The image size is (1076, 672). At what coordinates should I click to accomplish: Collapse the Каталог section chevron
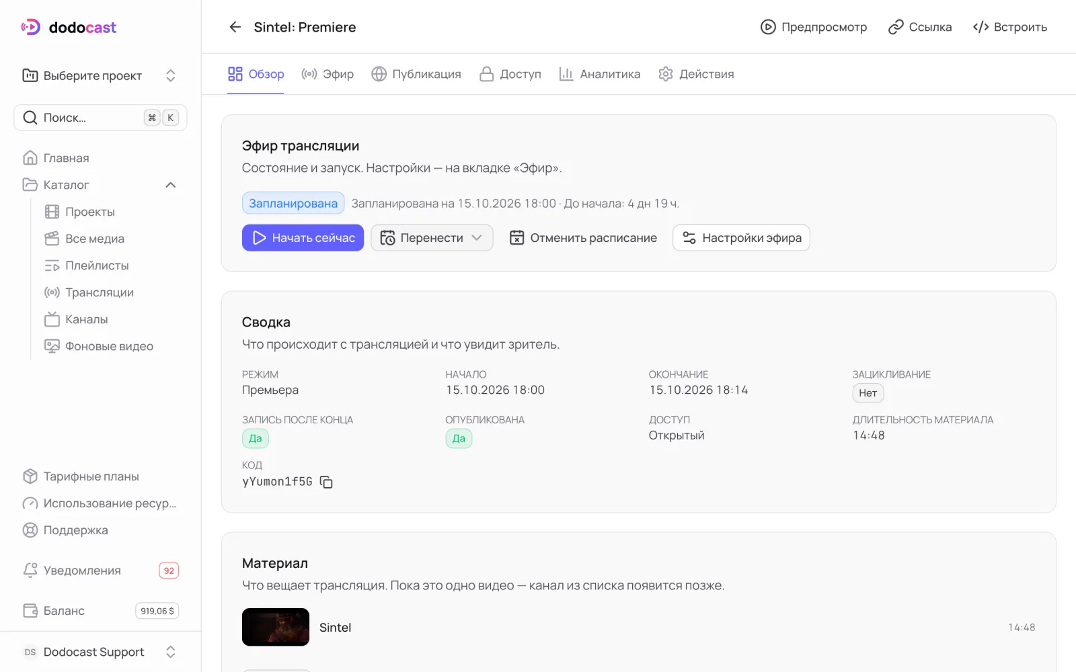coord(171,185)
